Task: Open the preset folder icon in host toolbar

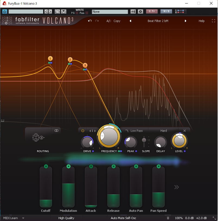Action: 57,12
